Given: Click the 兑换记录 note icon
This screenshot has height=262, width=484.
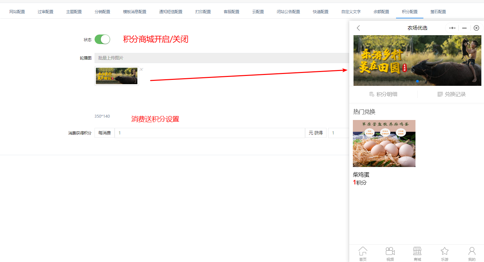Looking at the screenshot, I should pyautogui.click(x=440, y=94).
